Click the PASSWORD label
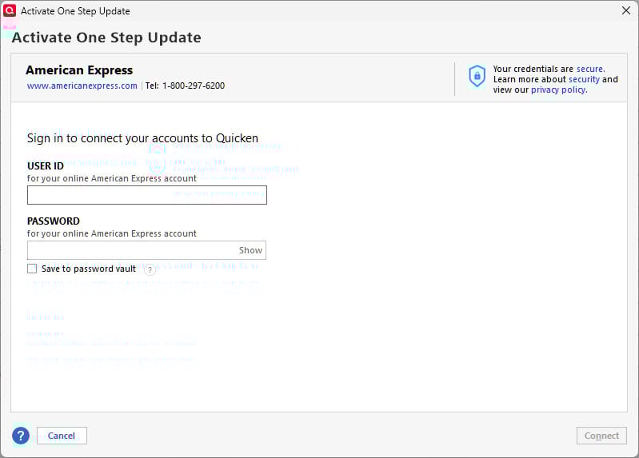This screenshot has height=458, width=639. pyautogui.click(x=54, y=221)
